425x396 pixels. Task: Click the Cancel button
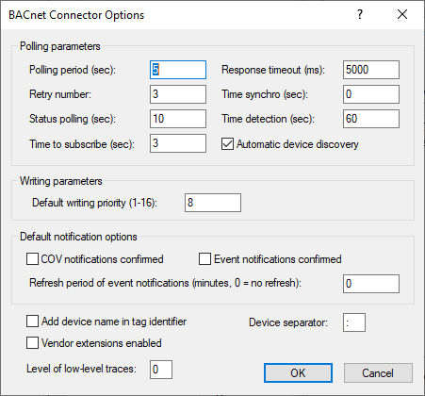pos(378,373)
